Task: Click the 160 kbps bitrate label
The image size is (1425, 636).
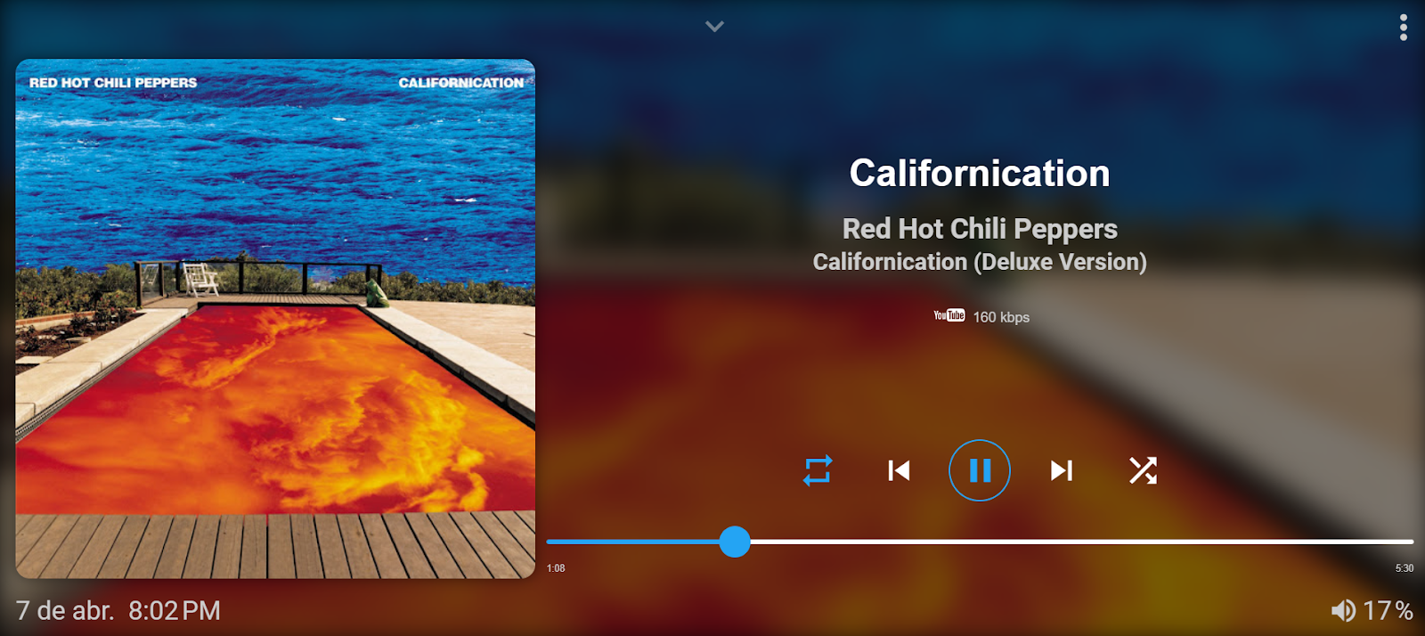Action: tap(1001, 317)
